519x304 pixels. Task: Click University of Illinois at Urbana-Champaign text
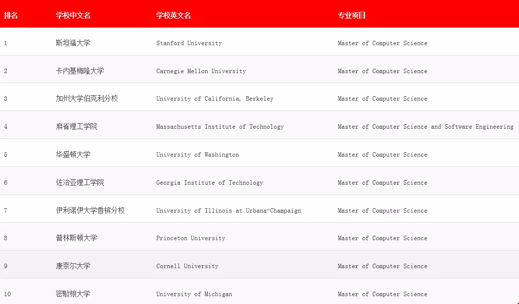(229, 211)
